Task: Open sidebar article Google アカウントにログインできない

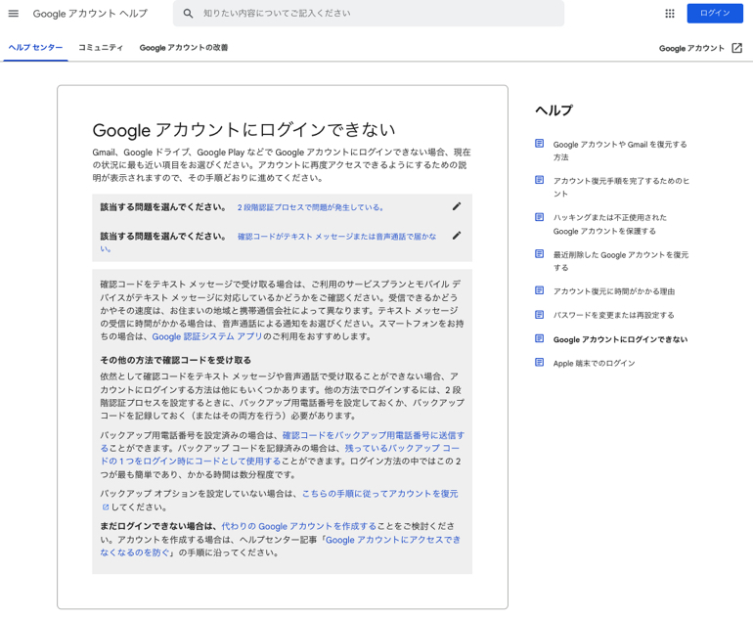Action: [x=620, y=339]
